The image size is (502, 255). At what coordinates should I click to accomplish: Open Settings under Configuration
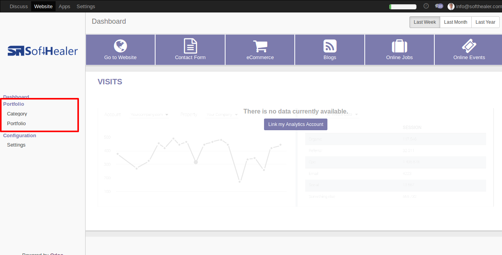click(16, 145)
